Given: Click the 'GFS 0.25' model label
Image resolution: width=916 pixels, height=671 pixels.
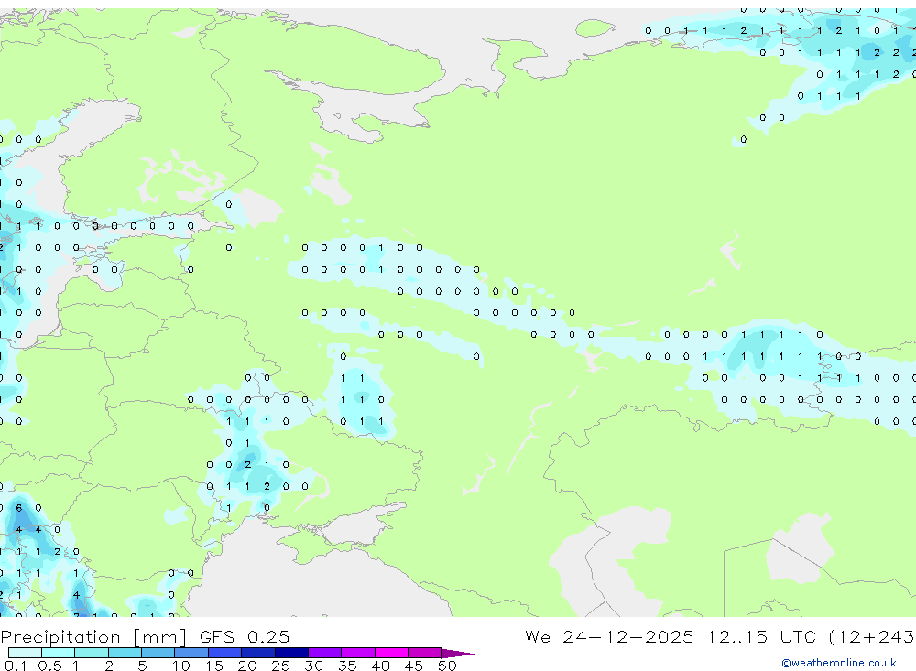Looking at the screenshot, I should tap(245, 637).
